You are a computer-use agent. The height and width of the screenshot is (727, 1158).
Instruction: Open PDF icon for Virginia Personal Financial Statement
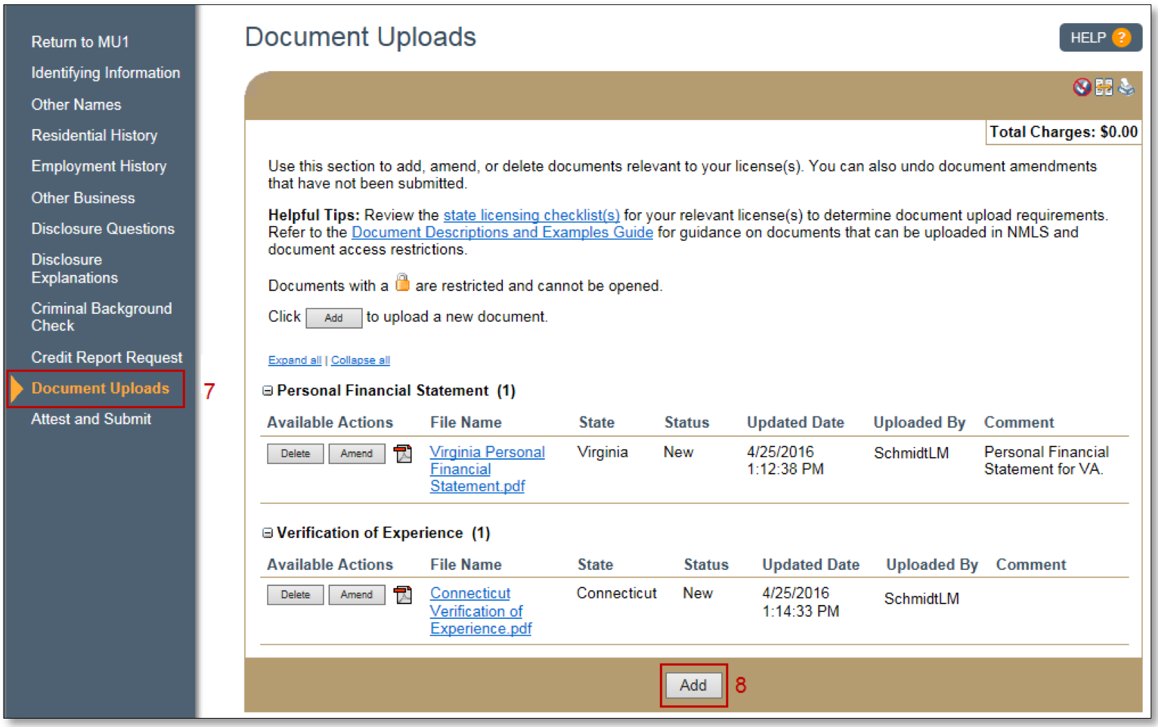coord(403,454)
